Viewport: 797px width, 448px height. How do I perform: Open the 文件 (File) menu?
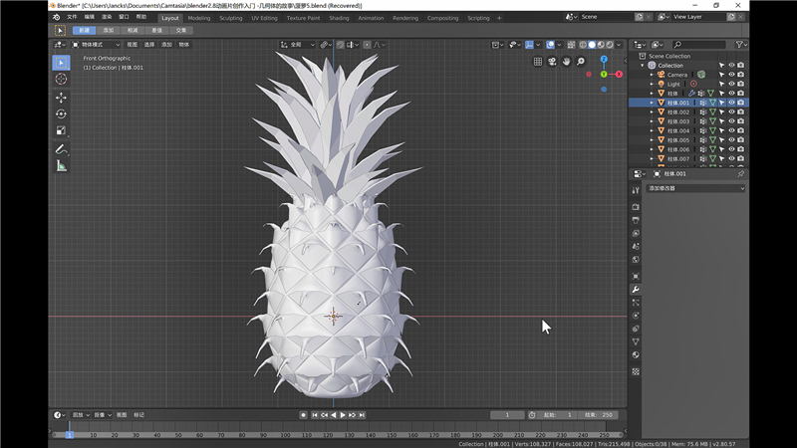click(72, 17)
